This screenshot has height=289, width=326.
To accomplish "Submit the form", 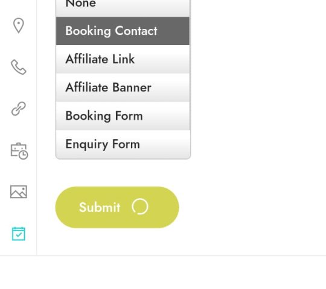I will click(x=117, y=207).
